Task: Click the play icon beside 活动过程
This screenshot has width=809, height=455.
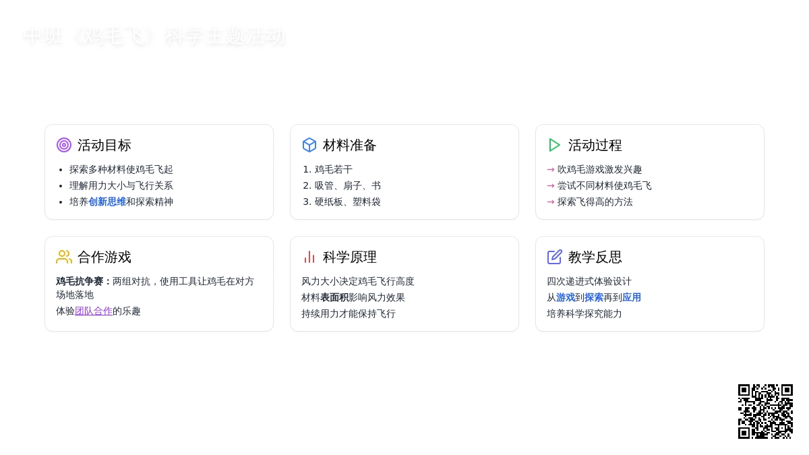Action: pyautogui.click(x=554, y=145)
